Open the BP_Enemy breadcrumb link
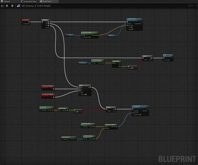198x165 pixels. pos(28,6)
